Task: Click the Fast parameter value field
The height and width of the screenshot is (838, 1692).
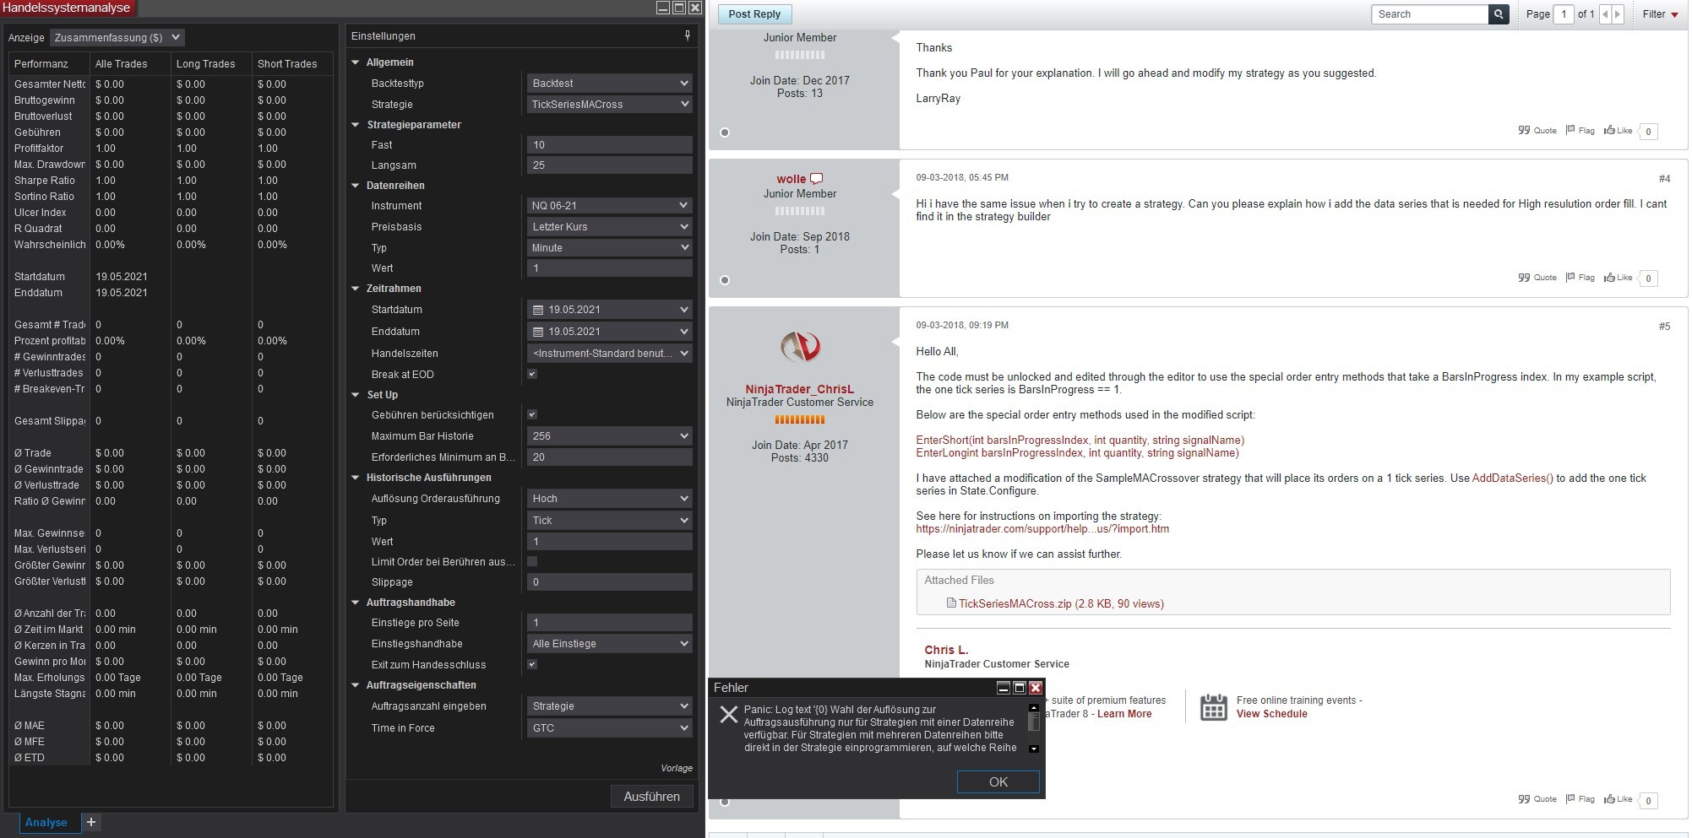Action: [610, 145]
